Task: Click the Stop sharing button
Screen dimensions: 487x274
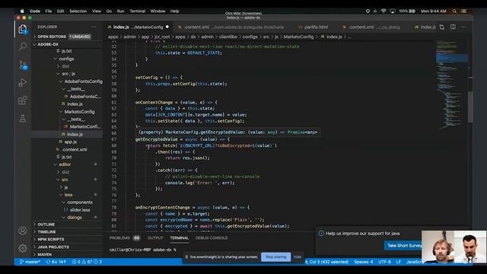Action: point(275,257)
